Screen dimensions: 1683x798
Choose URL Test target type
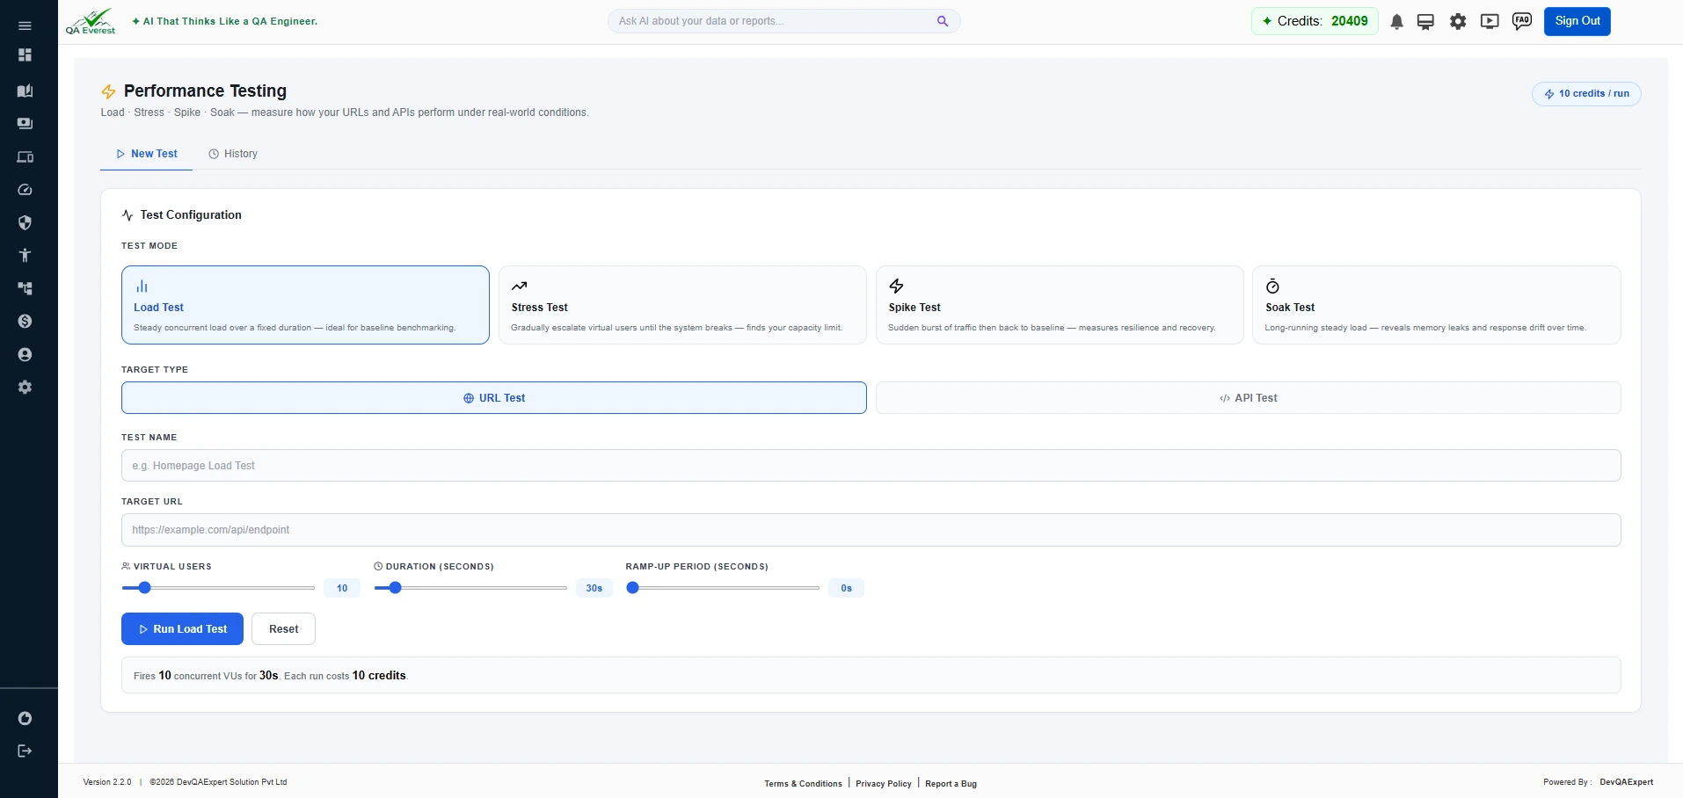pos(494,398)
